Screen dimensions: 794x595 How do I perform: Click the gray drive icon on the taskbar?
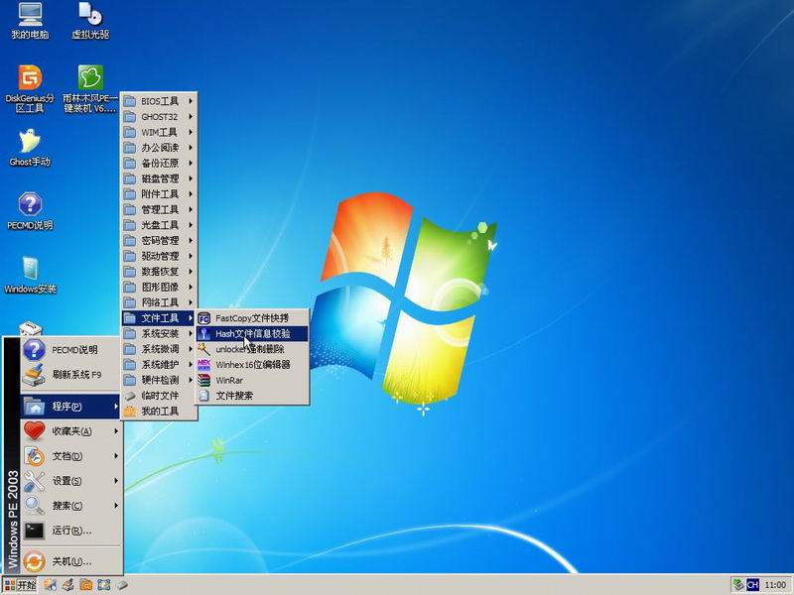(121, 585)
